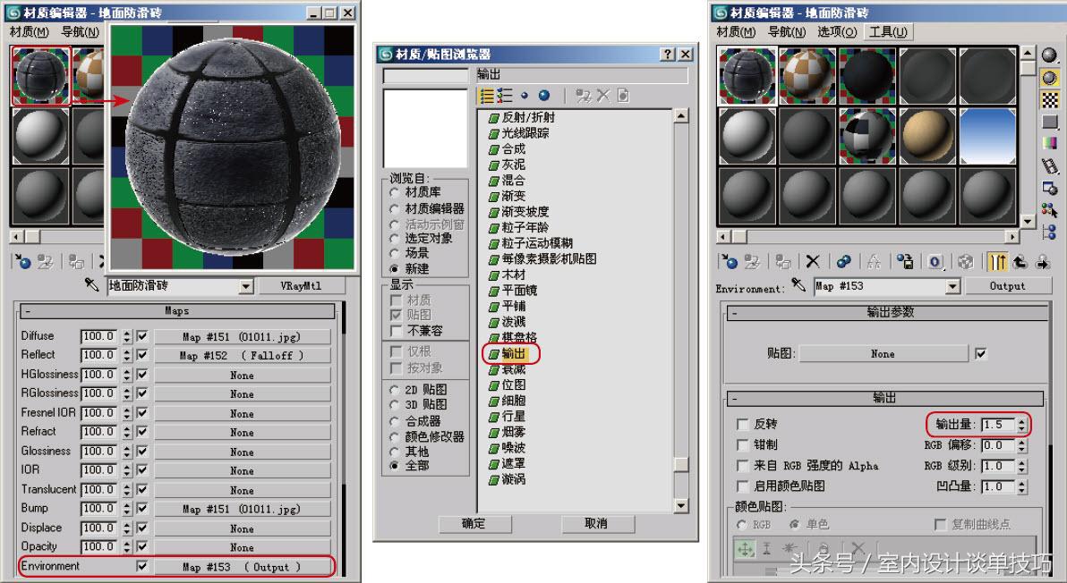
Task: Click the Material ID Channel icon
Action: click(935, 260)
